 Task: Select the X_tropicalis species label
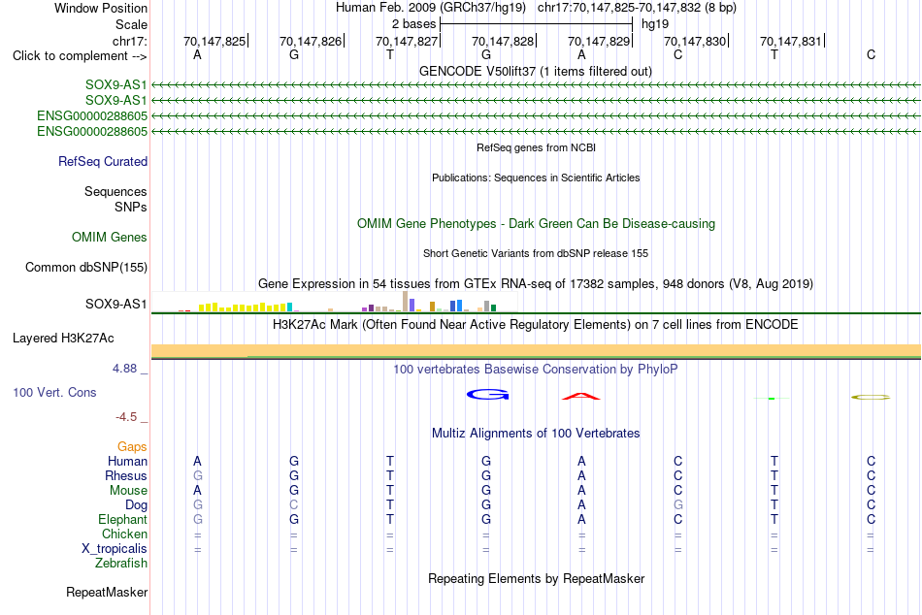click(x=115, y=549)
